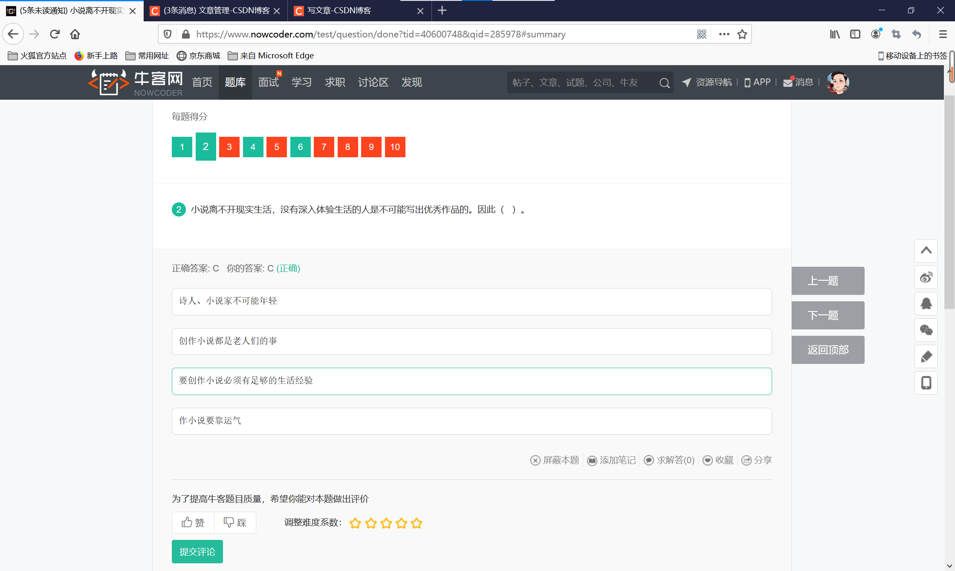955x571 pixels.
Task: Open 来自 Microsoft Edge bookmark folder
Action: pyautogui.click(x=271, y=56)
